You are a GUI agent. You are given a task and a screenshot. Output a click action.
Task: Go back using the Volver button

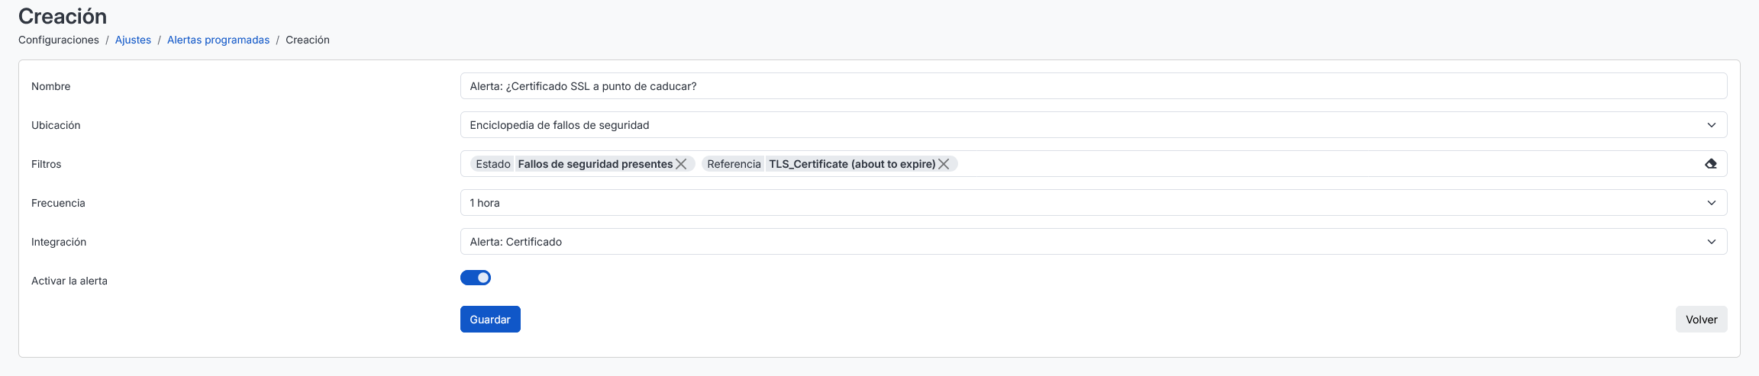pos(1701,320)
